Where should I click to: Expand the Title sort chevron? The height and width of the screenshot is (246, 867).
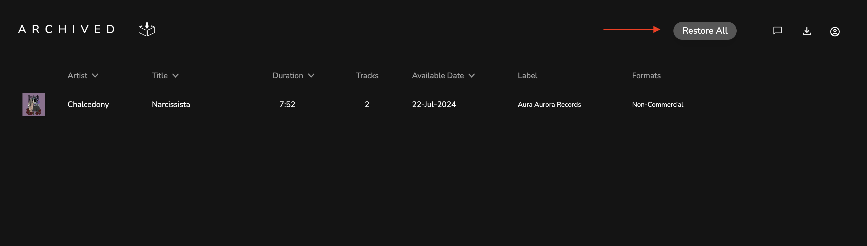tap(175, 76)
